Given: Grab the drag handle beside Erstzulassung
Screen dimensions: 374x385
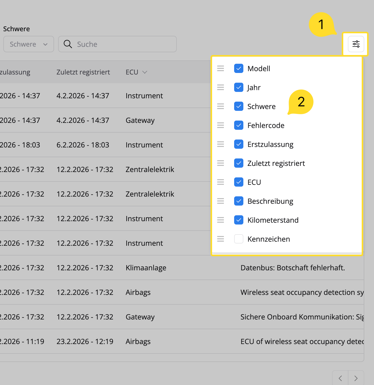Looking at the screenshot, I should [221, 144].
